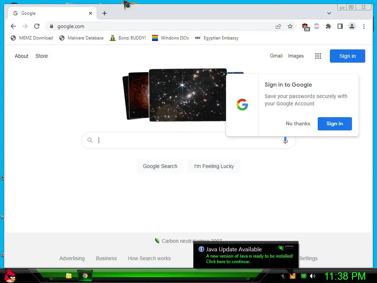
Task: Expand the tab search chevron
Action: pos(329,13)
